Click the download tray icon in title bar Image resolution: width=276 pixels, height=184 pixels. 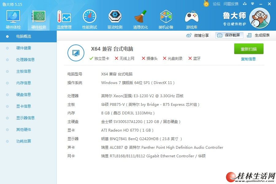(x=245, y=4)
